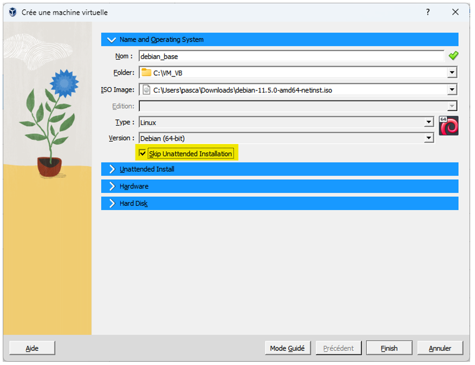Open the Version dropdown arrow
This screenshot has width=475, height=365.
coord(428,138)
